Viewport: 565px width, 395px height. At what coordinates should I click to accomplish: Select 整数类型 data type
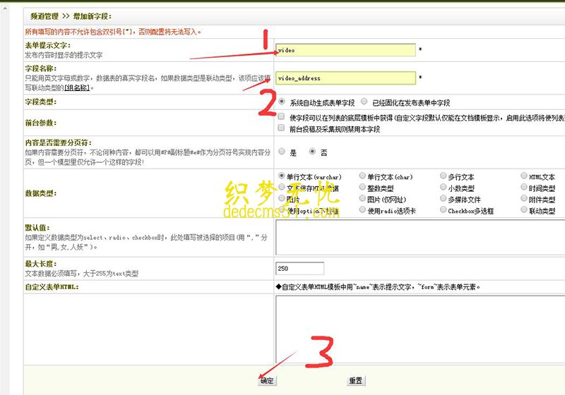point(362,188)
